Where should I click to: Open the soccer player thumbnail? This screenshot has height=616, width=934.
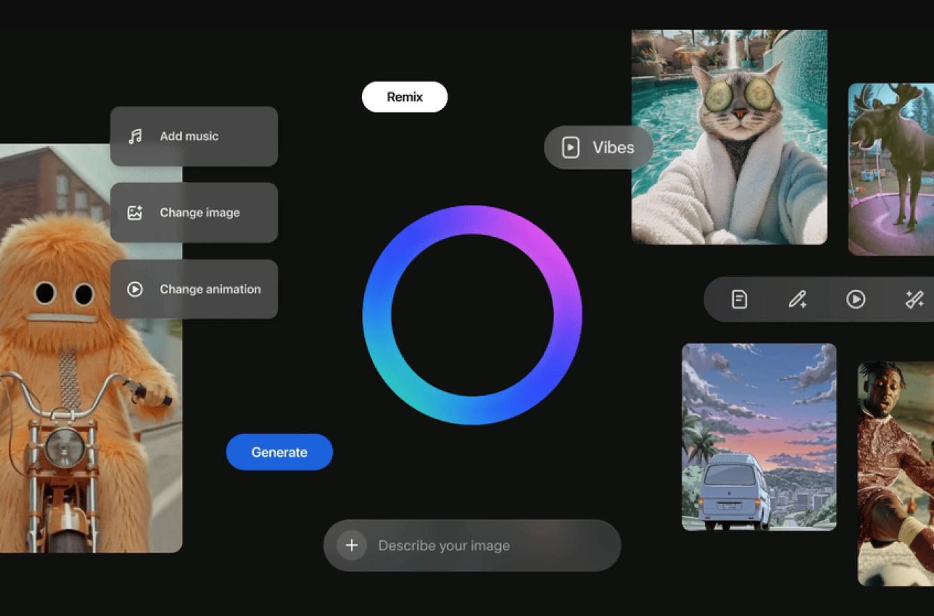point(896,474)
